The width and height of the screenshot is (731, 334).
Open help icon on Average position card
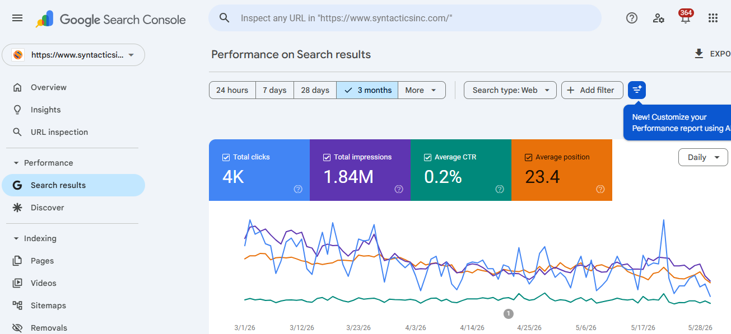(600, 189)
